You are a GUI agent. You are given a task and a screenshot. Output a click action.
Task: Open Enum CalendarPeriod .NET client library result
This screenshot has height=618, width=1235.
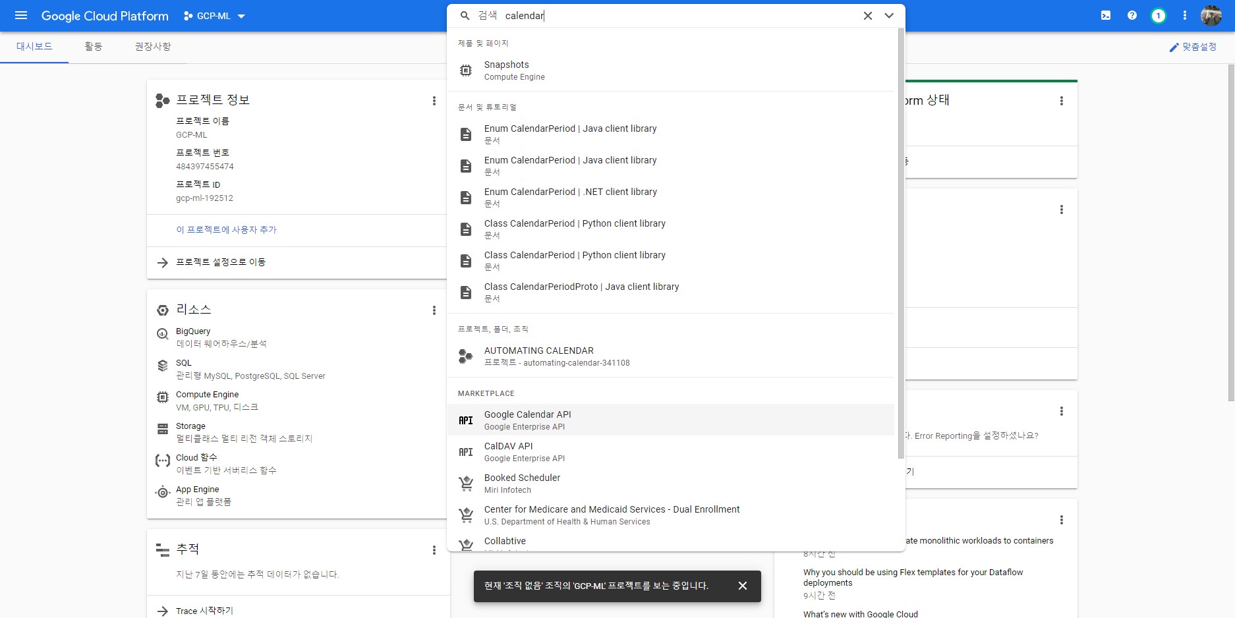tap(671, 197)
